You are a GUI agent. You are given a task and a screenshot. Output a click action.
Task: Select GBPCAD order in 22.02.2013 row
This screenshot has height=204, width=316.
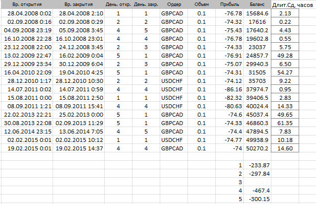point(174,115)
